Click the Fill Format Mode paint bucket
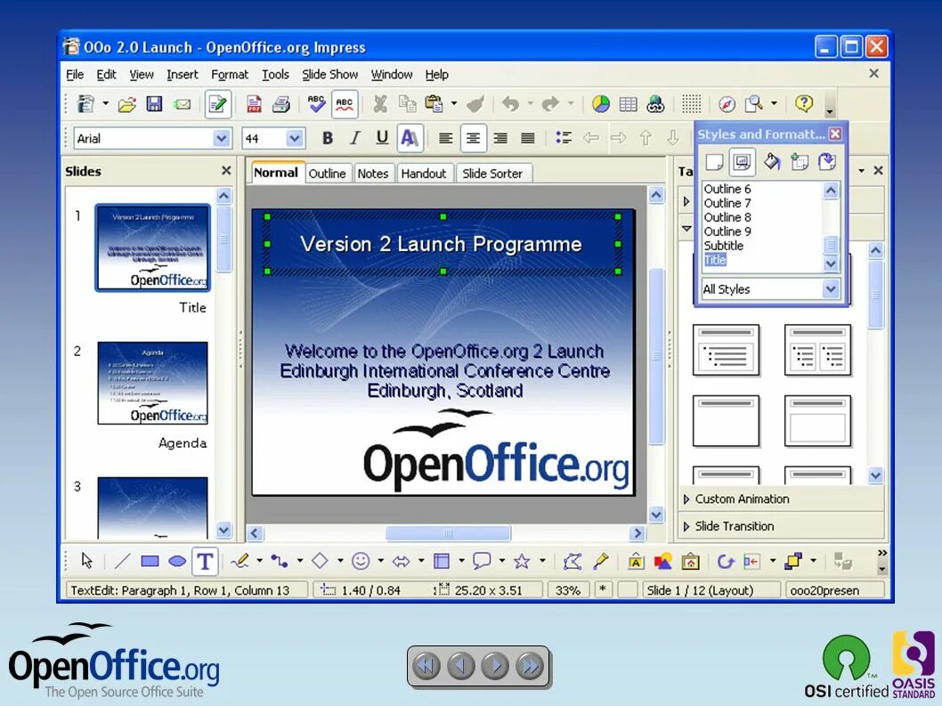942x706 pixels. 771,162
